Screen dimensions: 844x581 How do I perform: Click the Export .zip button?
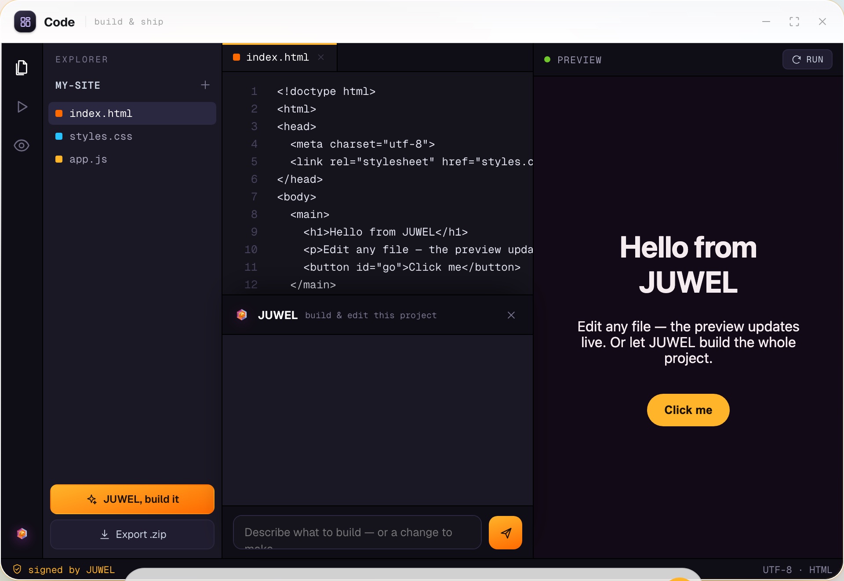132,534
